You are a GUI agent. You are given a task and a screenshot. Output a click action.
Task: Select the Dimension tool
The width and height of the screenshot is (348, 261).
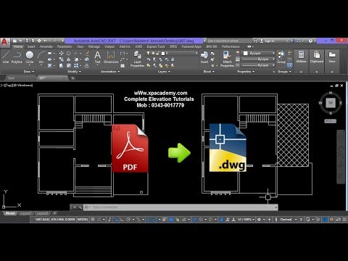tap(111, 57)
